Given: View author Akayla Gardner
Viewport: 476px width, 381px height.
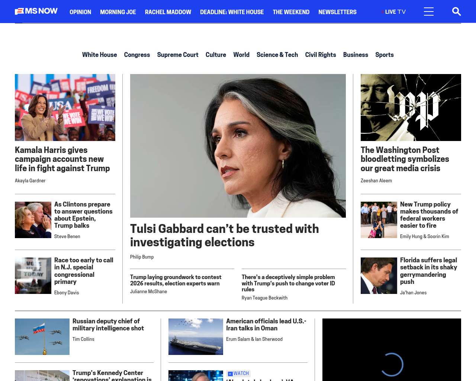Looking at the screenshot, I should 30,180.
